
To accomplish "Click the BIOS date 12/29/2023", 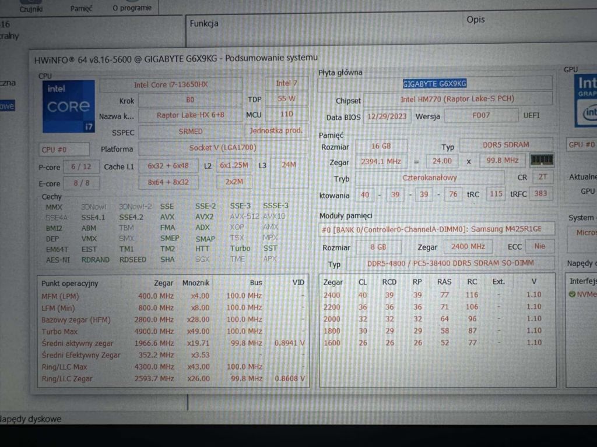I will (x=387, y=116).
